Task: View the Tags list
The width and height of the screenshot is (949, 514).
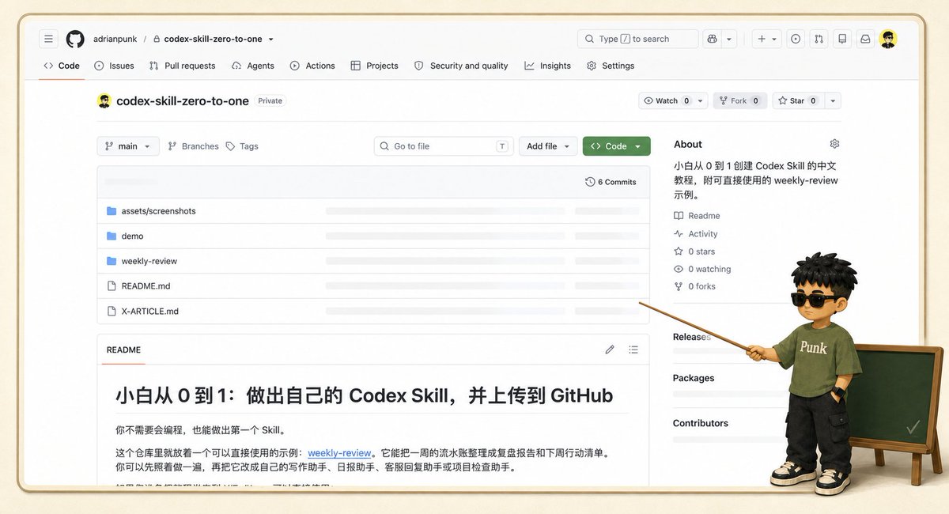Action: click(242, 146)
